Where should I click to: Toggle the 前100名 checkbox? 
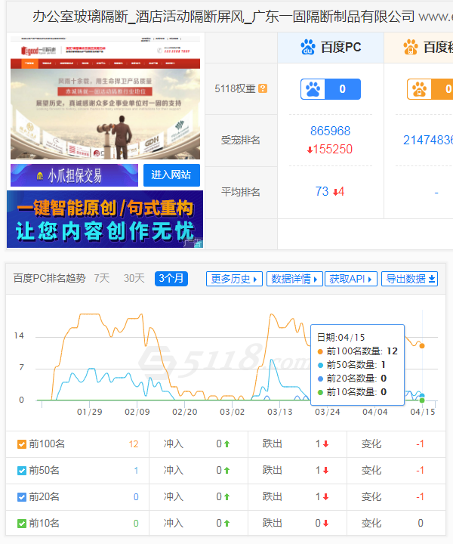pos(21,444)
